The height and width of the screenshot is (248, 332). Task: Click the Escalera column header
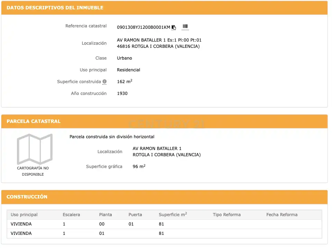tap(71, 215)
